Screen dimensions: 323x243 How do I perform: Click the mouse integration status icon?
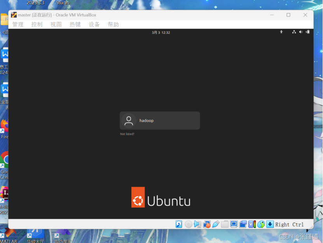(261, 224)
